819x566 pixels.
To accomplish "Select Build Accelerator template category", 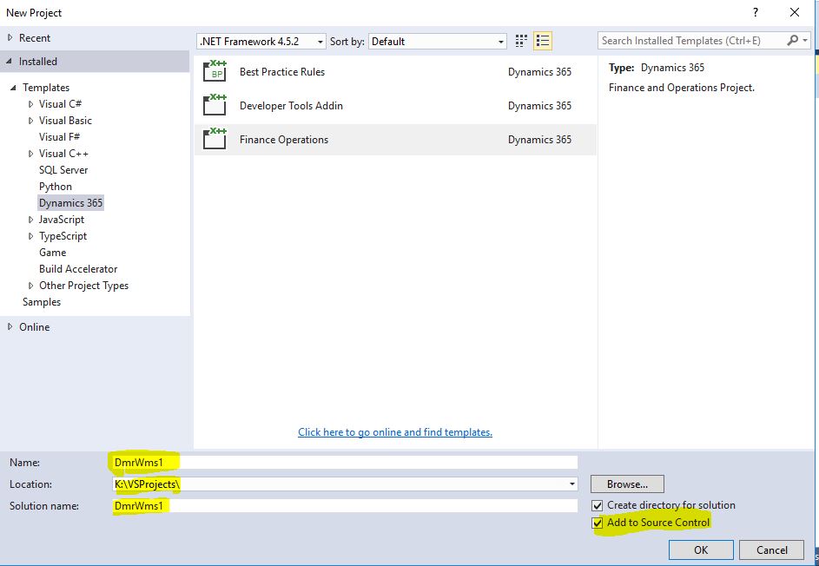I will click(78, 269).
